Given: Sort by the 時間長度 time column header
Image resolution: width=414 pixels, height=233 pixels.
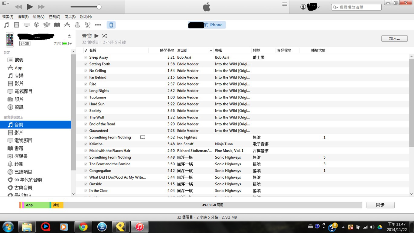Looking at the screenshot, I should click(162, 50).
